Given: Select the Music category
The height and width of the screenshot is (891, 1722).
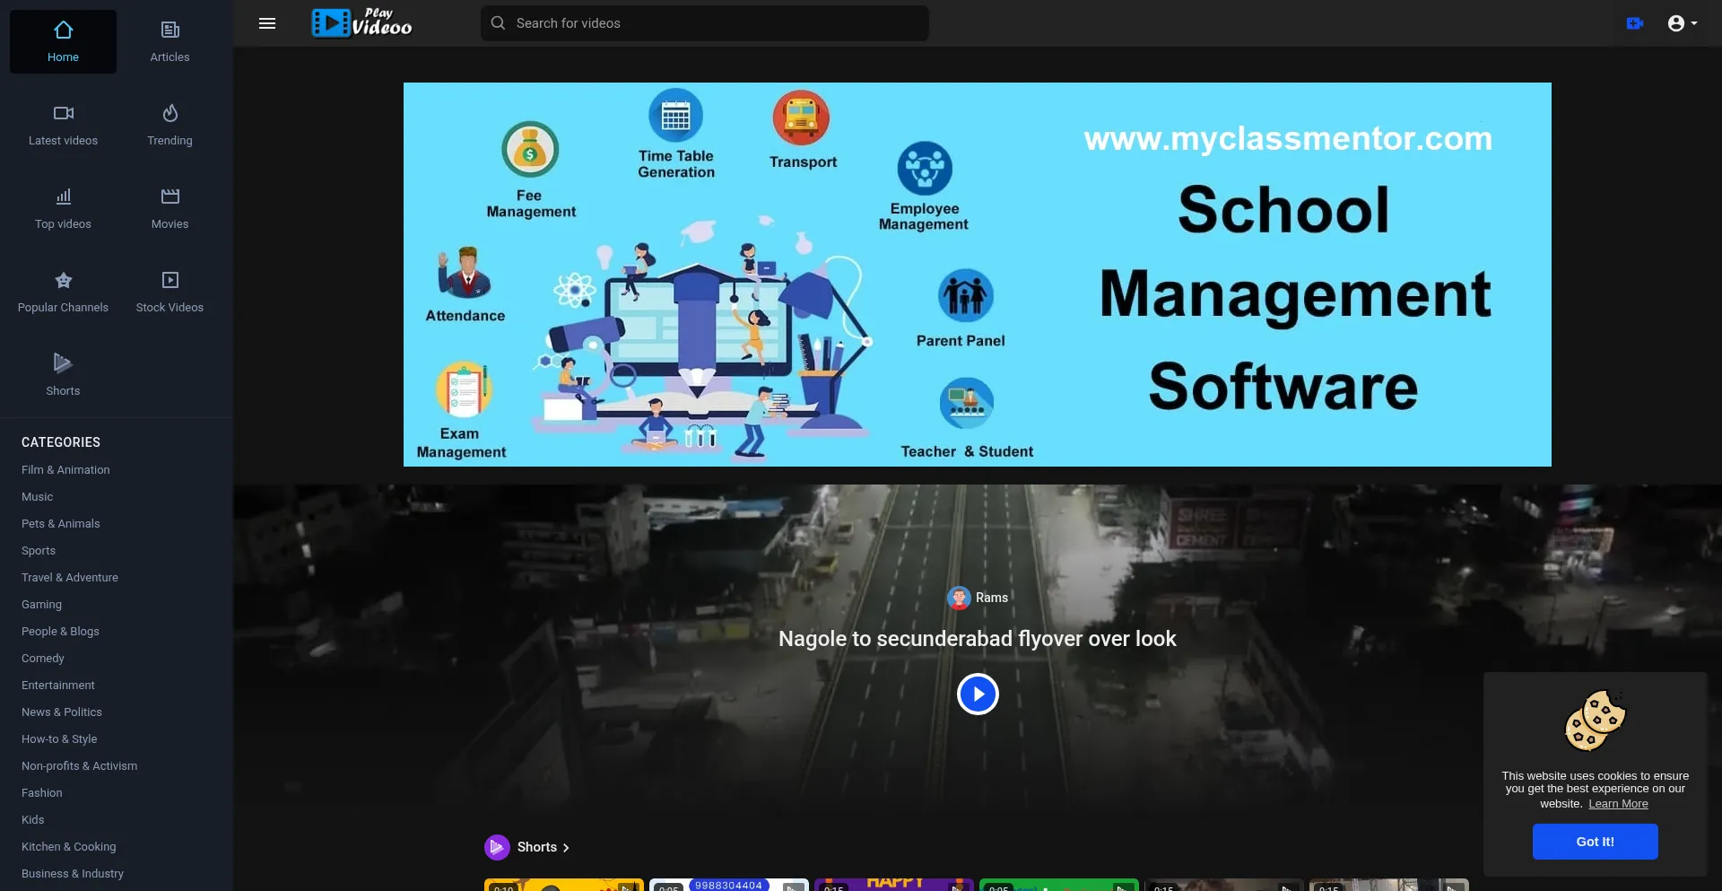Looking at the screenshot, I should coord(38,497).
